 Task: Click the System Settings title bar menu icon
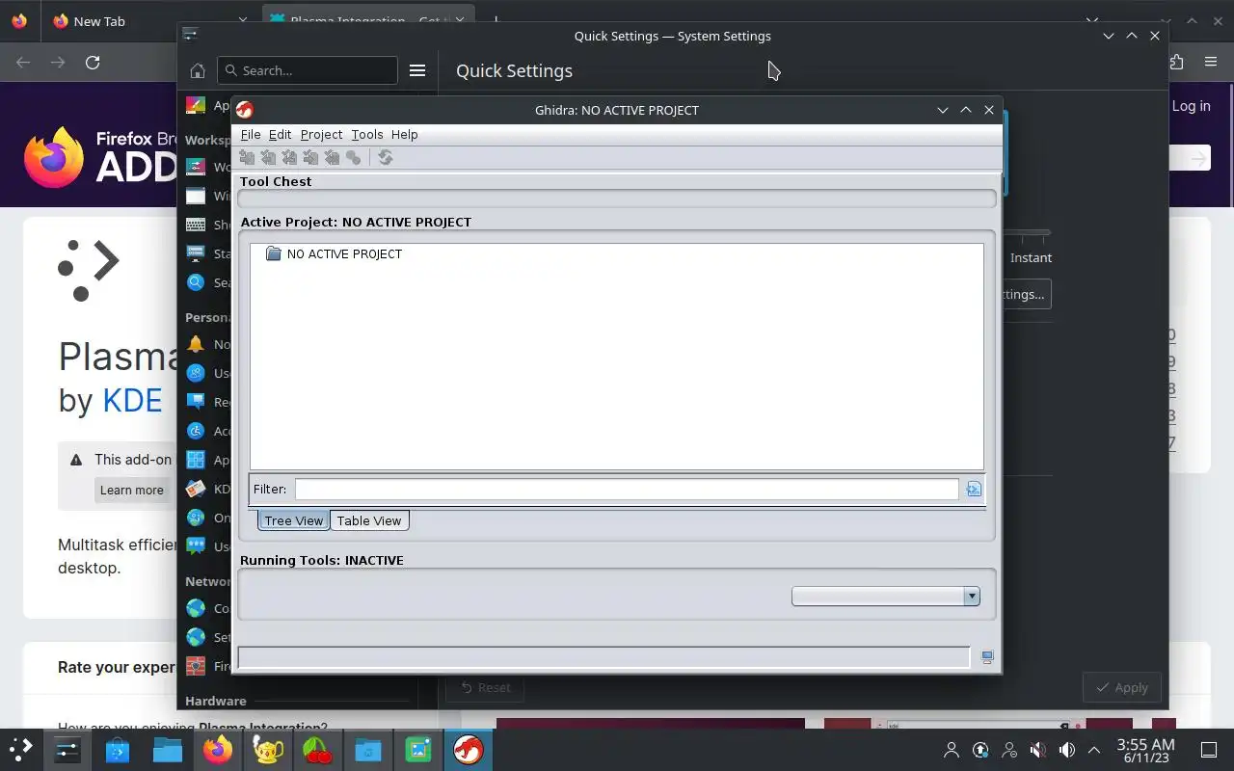[x=190, y=36]
